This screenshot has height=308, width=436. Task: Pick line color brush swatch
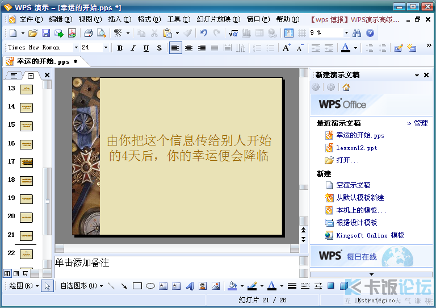252,286
